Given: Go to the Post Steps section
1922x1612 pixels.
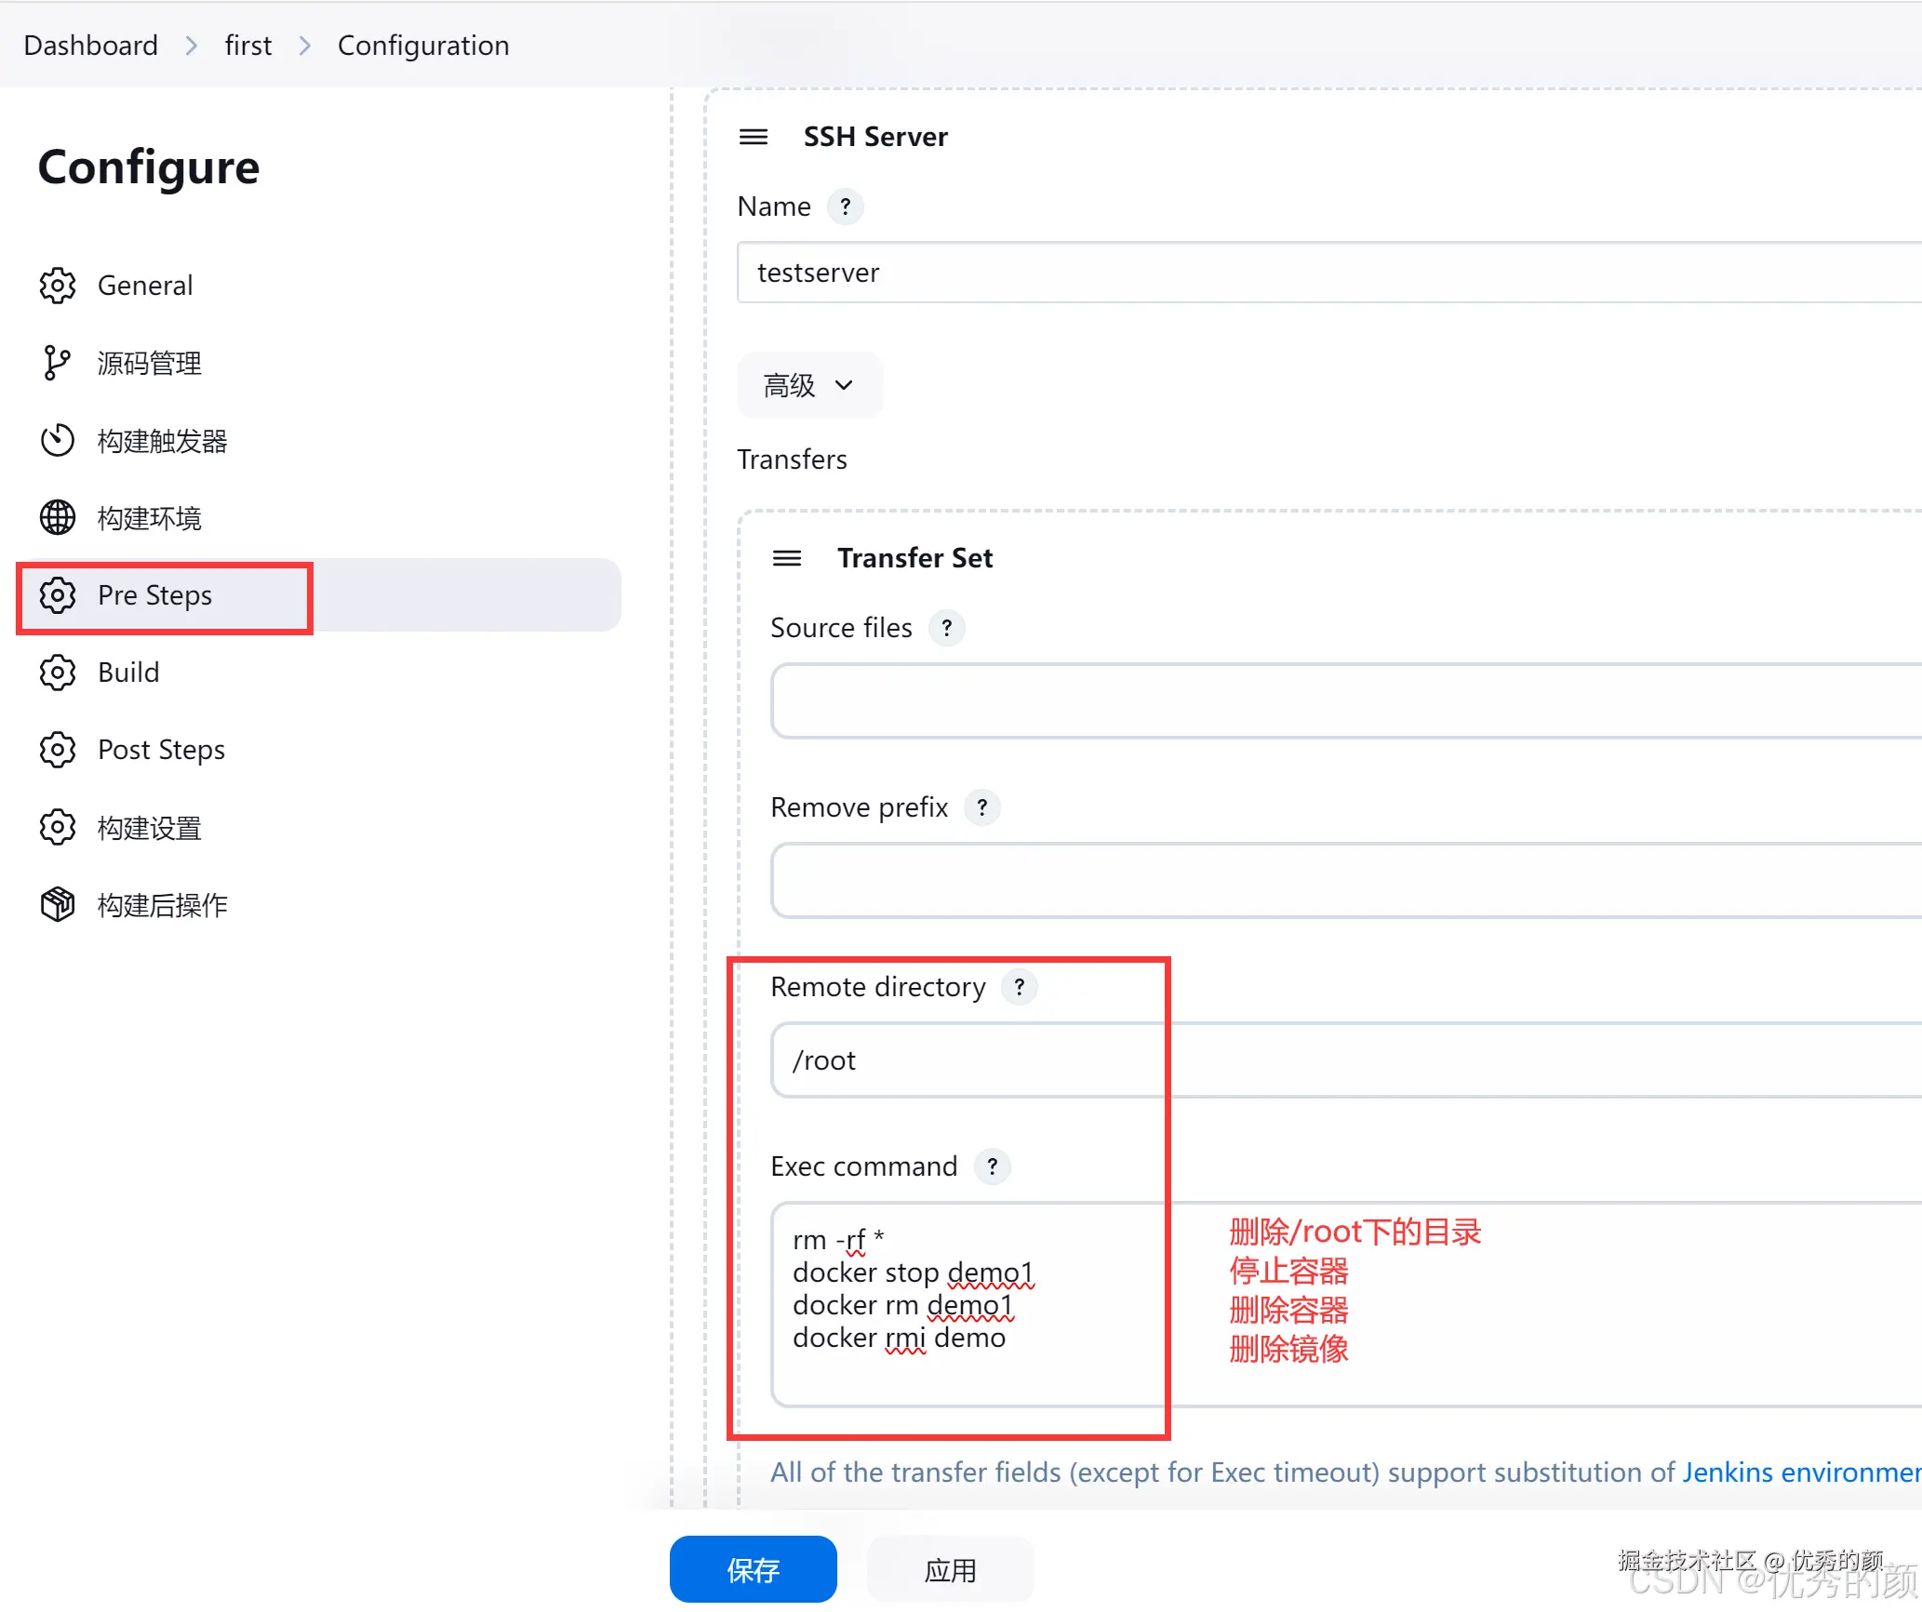Looking at the screenshot, I should pyautogui.click(x=161, y=750).
